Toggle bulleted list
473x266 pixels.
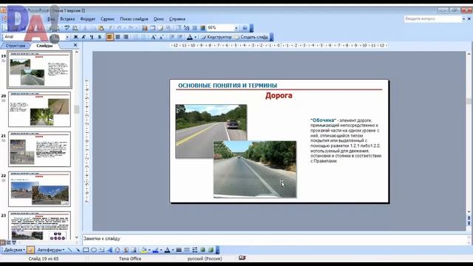(144, 37)
